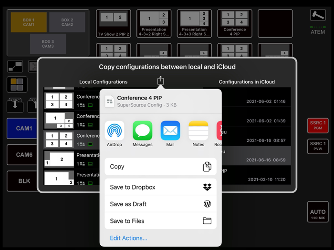The height and width of the screenshot is (250, 334).
Task: Select BOX 3 CAM3 in layout preview
Action: pos(48,44)
